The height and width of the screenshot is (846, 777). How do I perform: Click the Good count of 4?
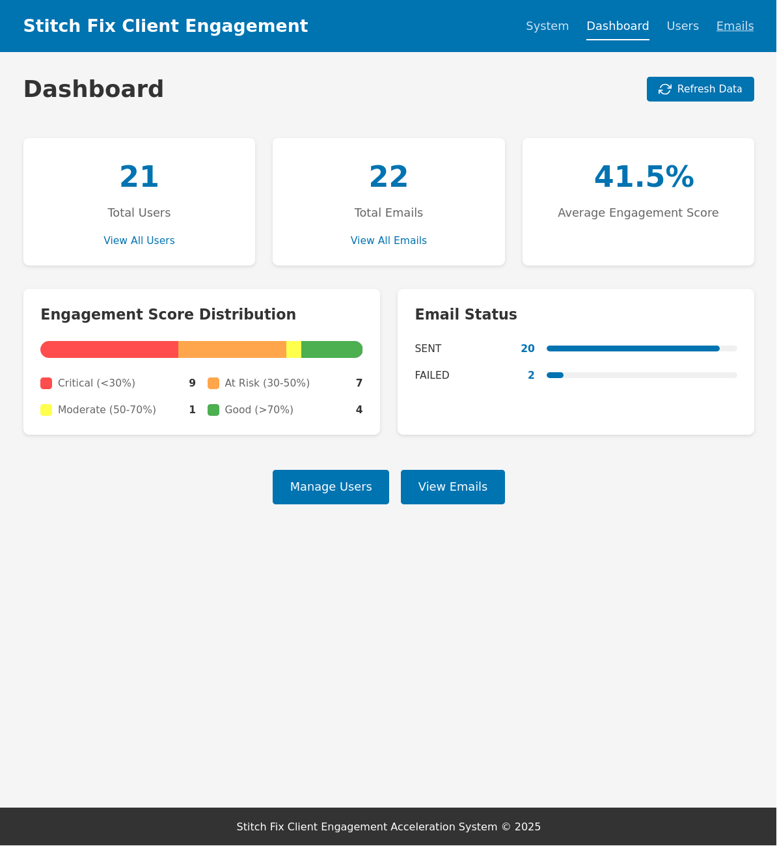359,410
